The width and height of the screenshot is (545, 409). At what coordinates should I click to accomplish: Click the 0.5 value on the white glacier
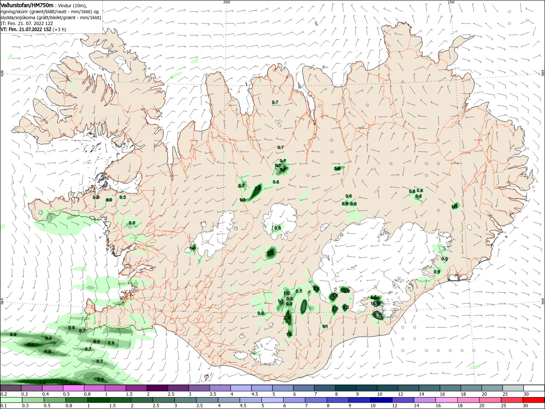[278, 228]
